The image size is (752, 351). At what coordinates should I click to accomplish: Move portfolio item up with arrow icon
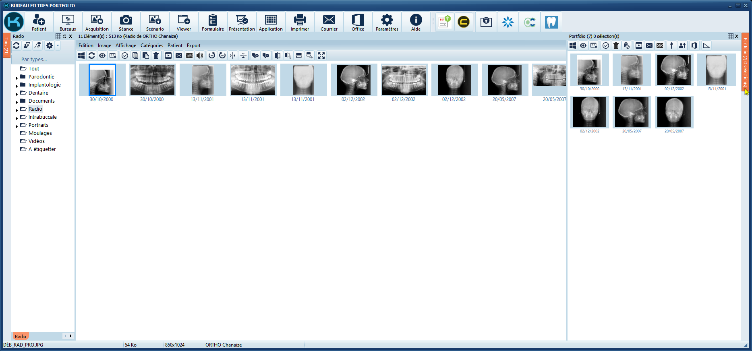tap(671, 45)
